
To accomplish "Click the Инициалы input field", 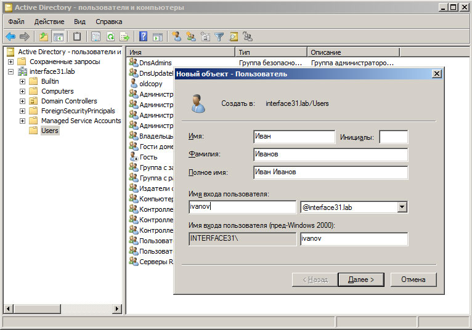I will coord(393,137).
